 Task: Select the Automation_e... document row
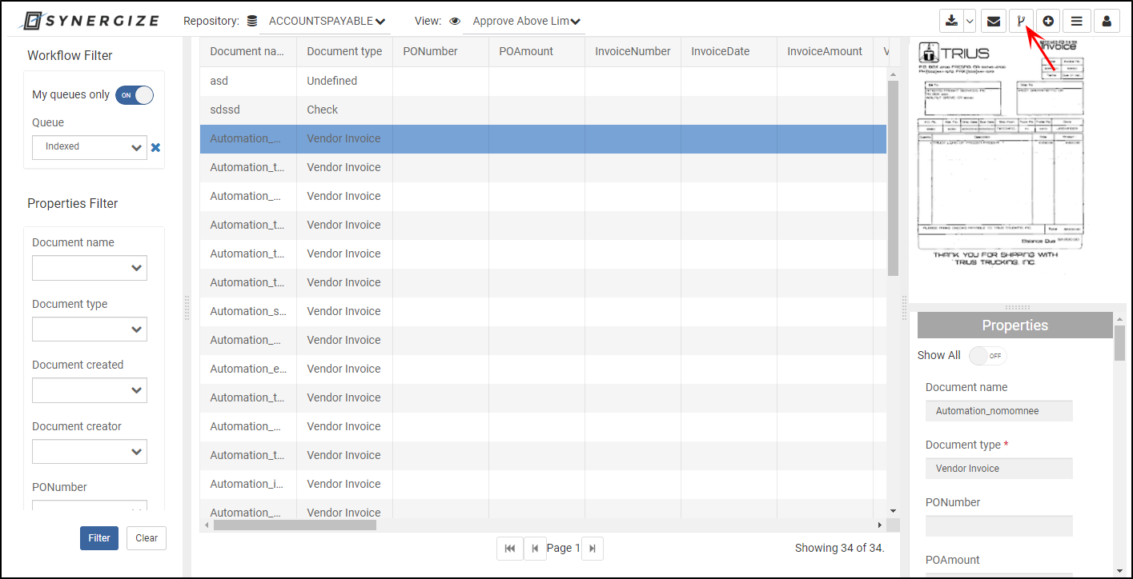(543, 369)
